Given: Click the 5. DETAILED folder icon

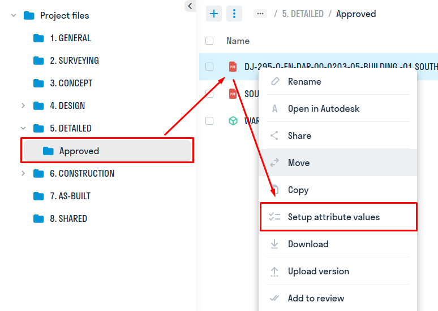Looking at the screenshot, I should tap(38, 128).
